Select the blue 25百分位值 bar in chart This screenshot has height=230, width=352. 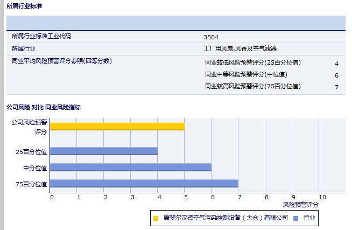tap(104, 151)
